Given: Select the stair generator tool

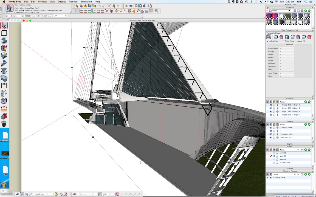Looking at the screenshot, I should point(4,63).
